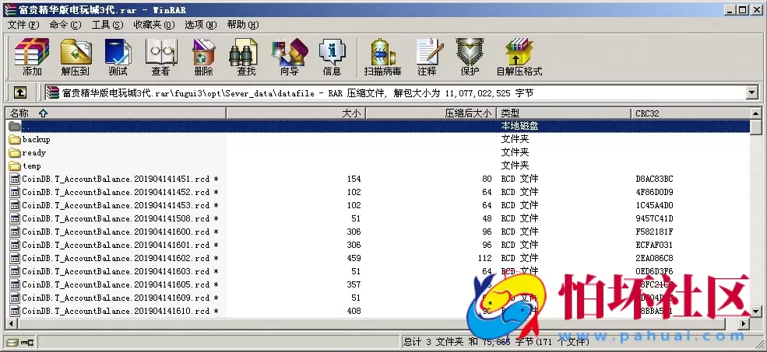Viewport: 767px width, 352px height.
Task: Click file icon of CoinDB.T_AccountBalance.201904141451.rcd
Action: (x=15, y=179)
